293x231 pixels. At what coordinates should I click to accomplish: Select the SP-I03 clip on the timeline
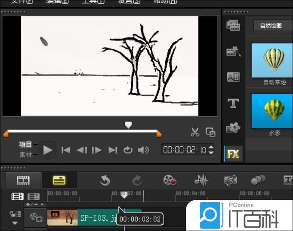tap(94, 217)
